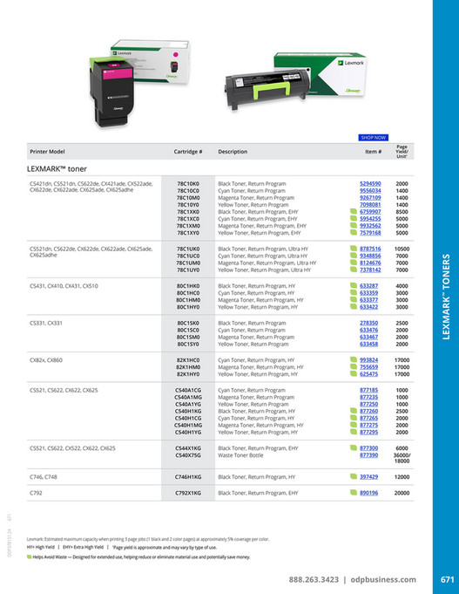Open item link 877265
459x594 pixels.
click(x=368, y=418)
